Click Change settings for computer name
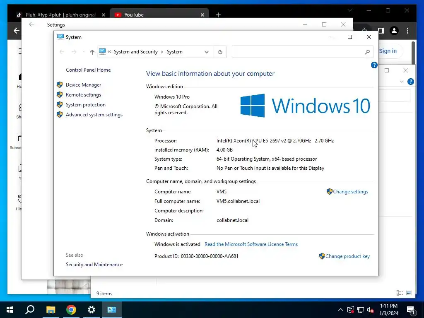 coord(350,192)
